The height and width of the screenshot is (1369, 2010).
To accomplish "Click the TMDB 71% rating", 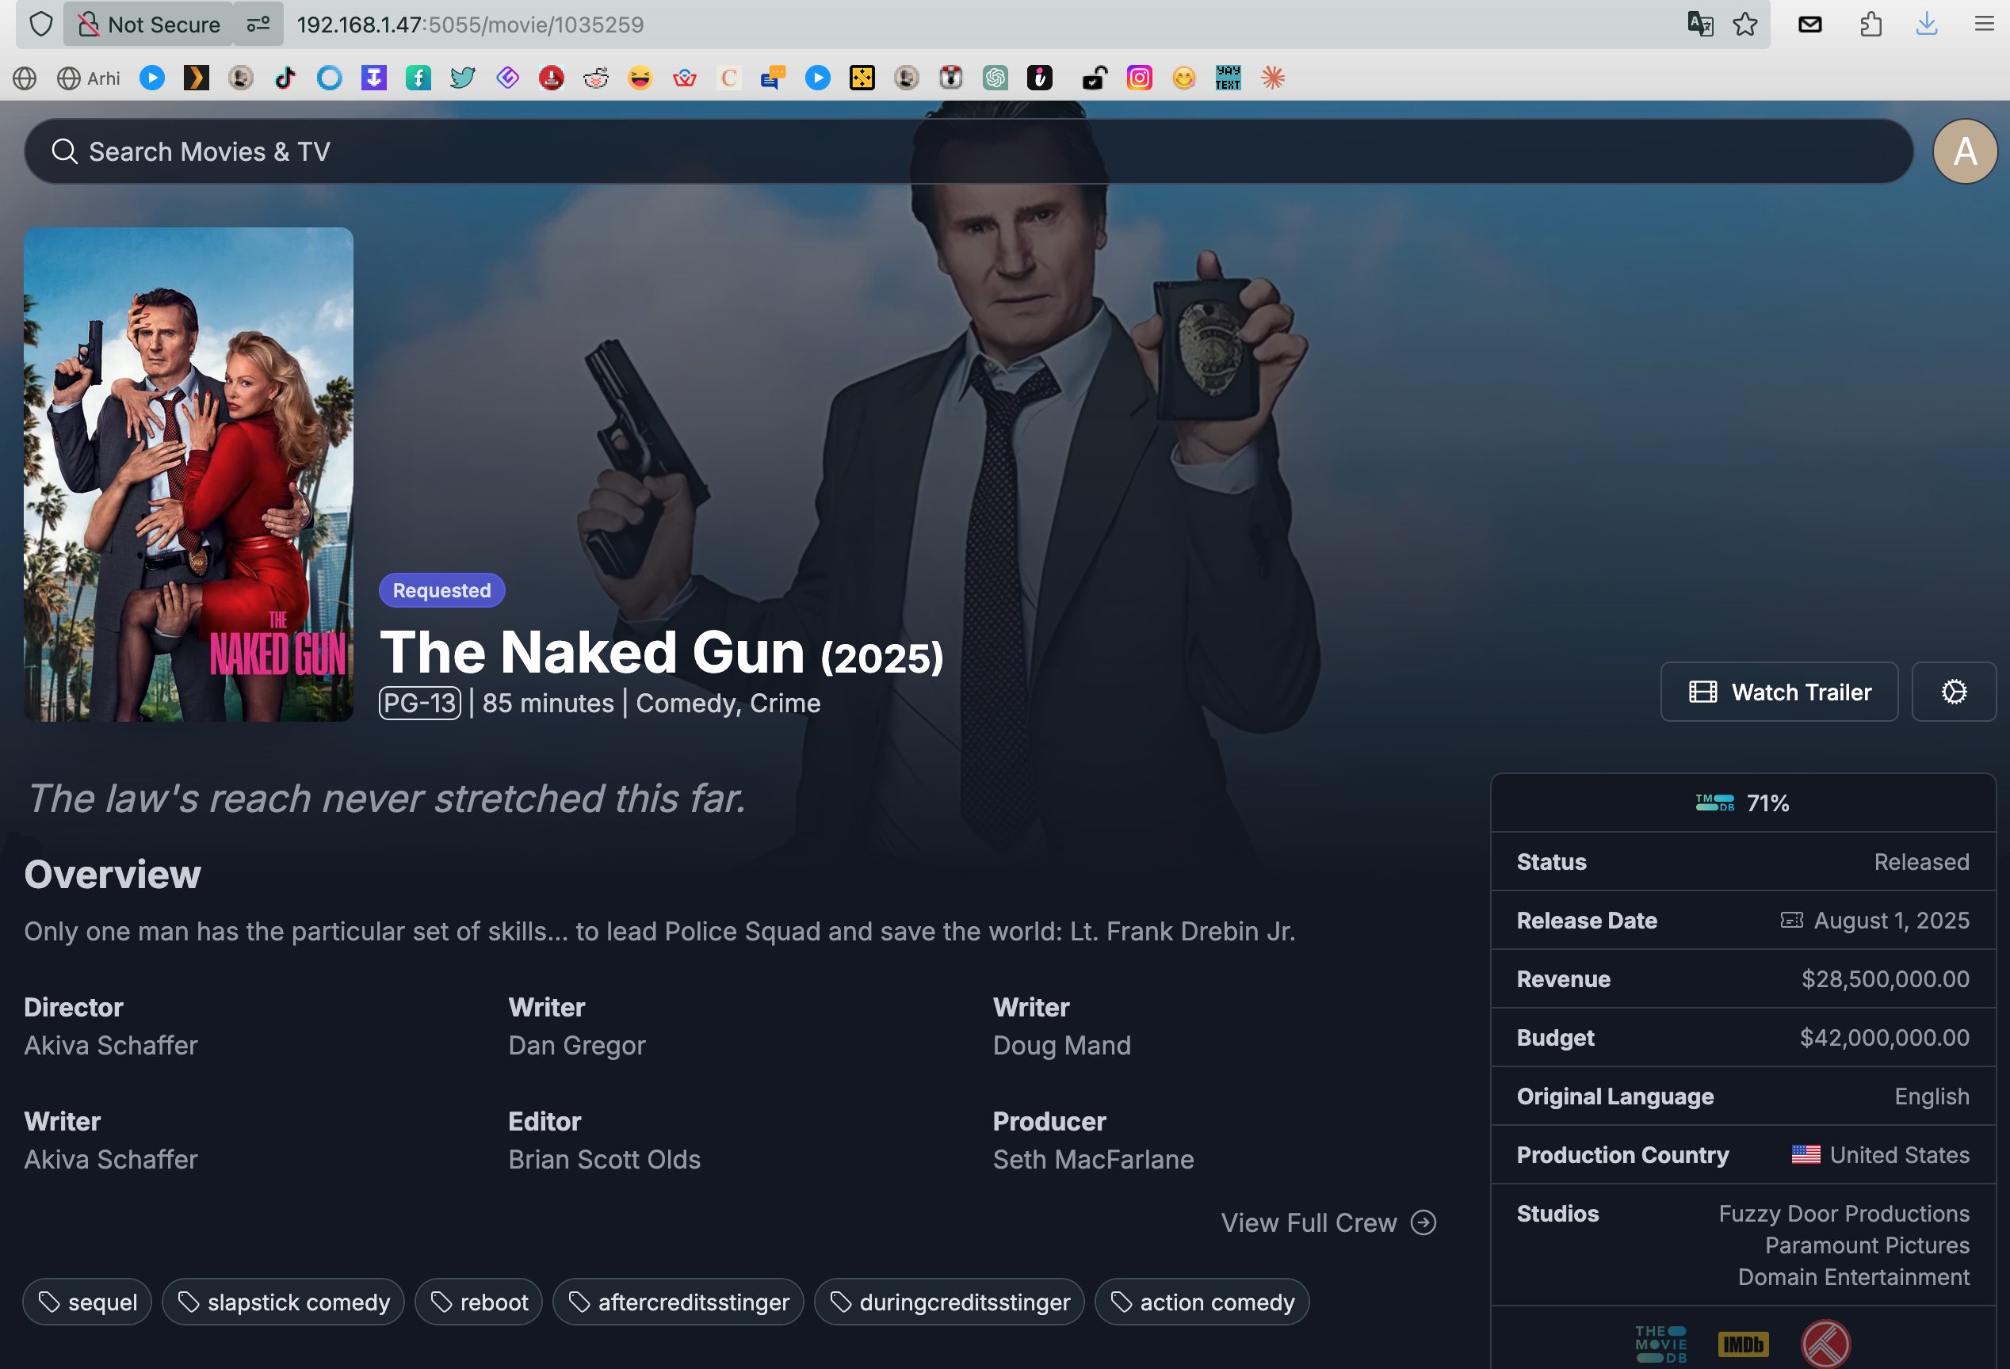I will click(x=1743, y=803).
